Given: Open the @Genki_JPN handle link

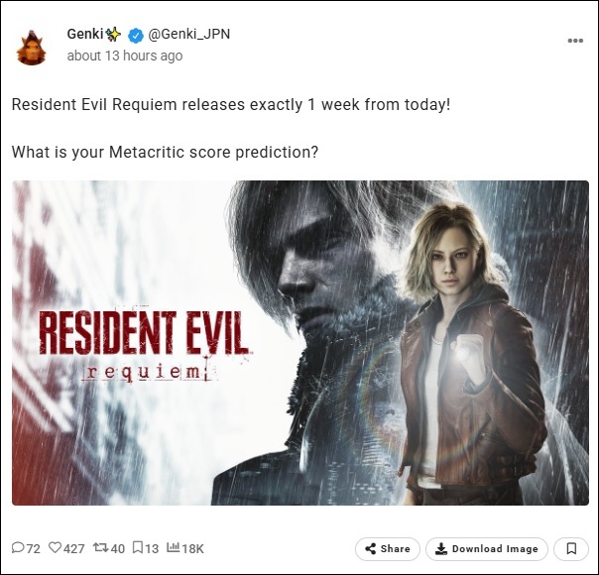Looking at the screenshot, I should (x=188, y=34).
